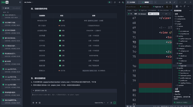Go to previous change arrow
This screenshot has width=193, height=107.
tap(163, 14)
